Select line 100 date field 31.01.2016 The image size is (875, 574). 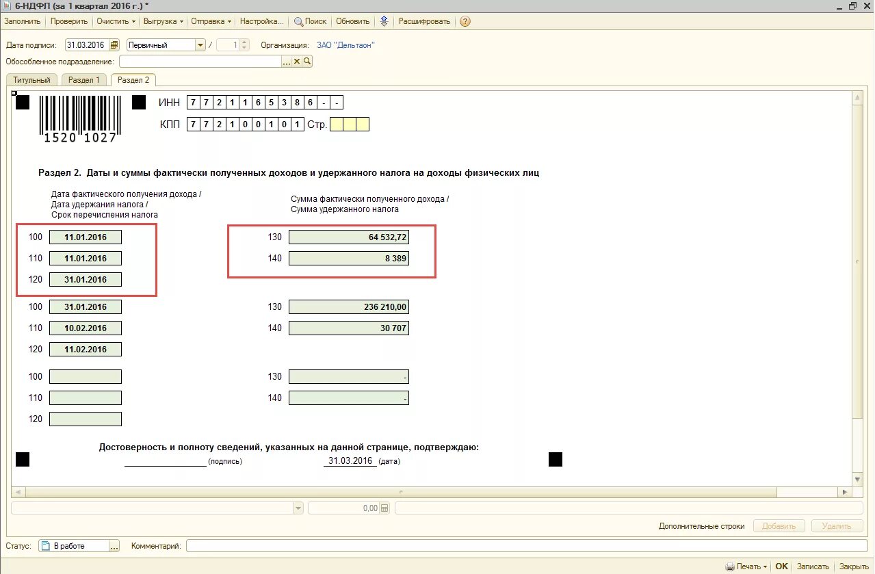pyautogui.click(x=86, y=307)
